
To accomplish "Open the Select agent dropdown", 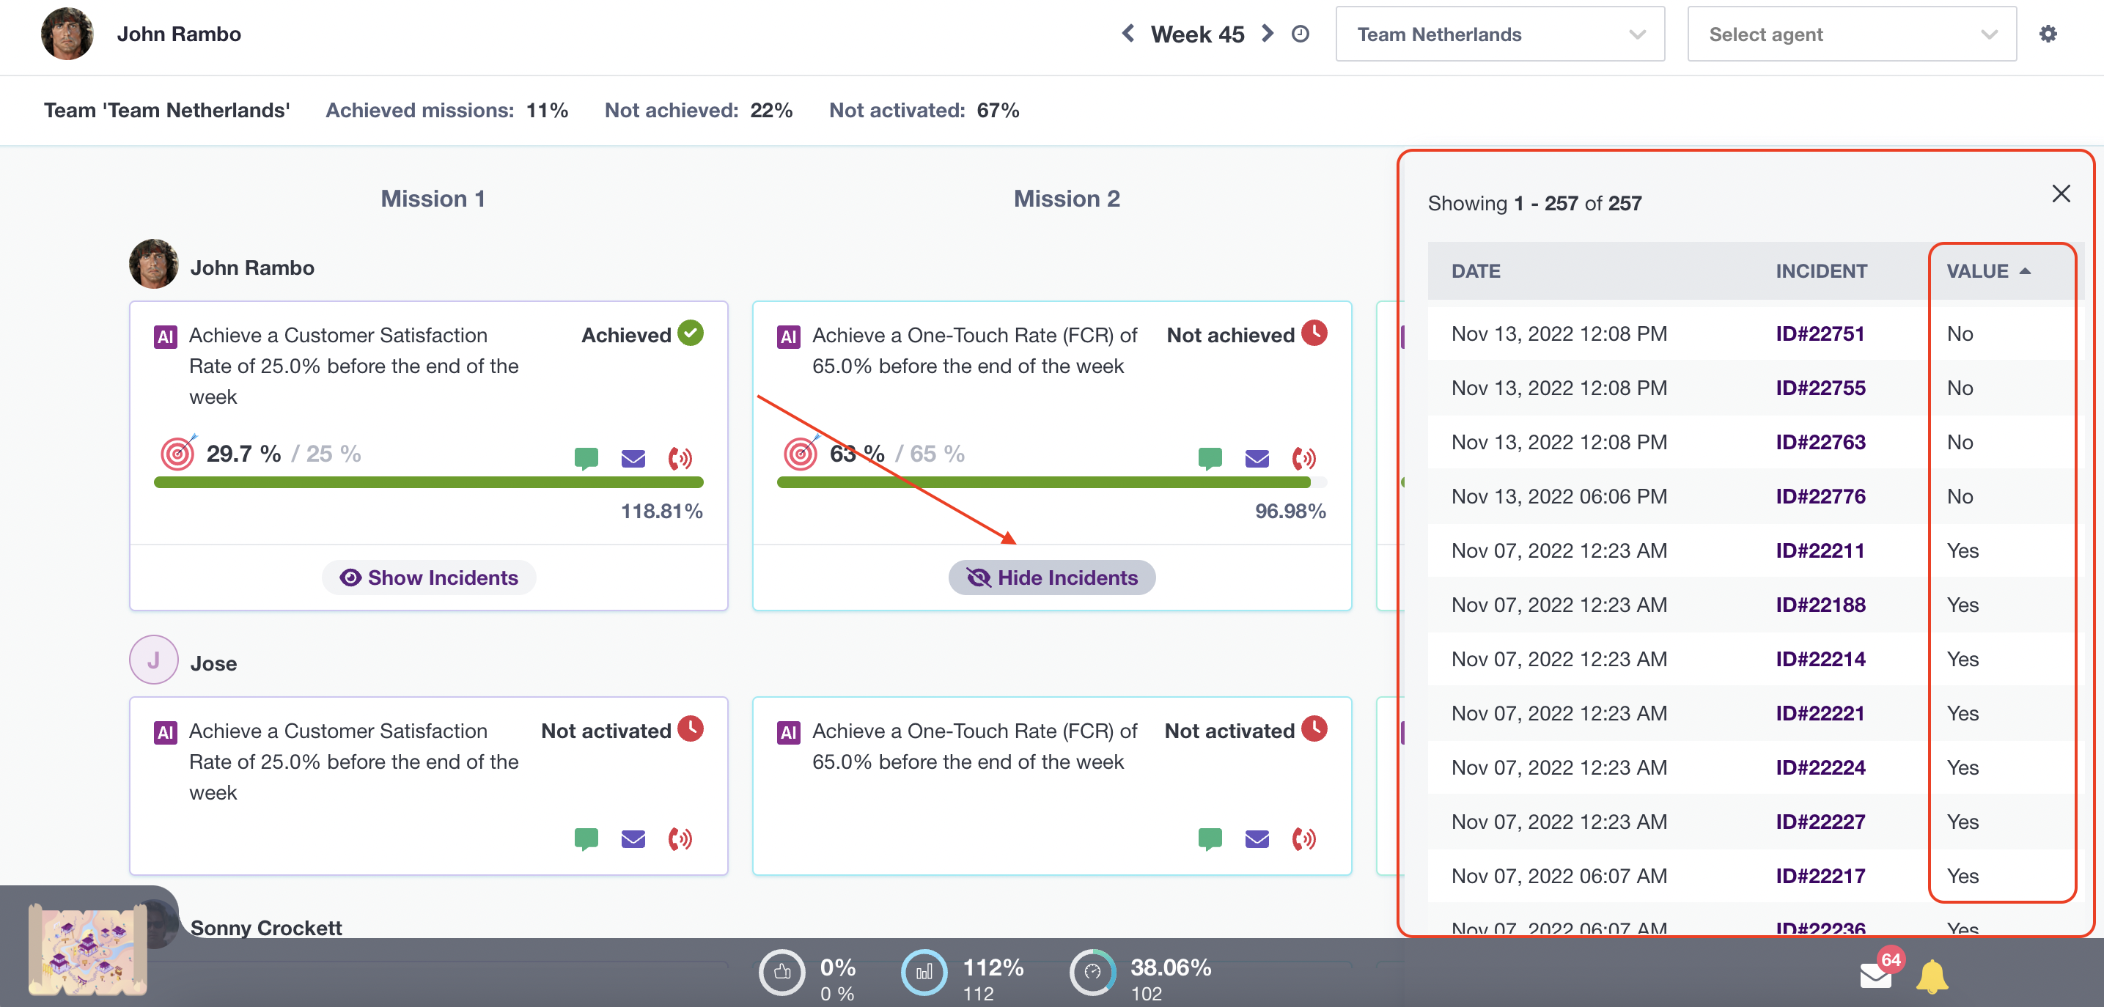I will [1851, 34].
